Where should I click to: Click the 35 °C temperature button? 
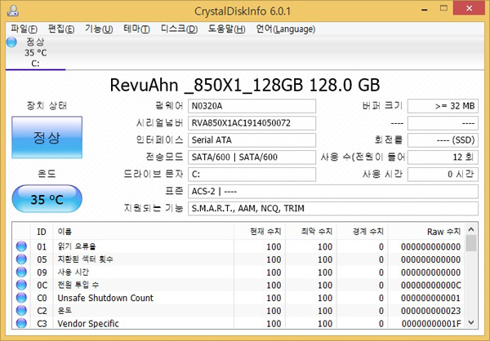point(47,199)
